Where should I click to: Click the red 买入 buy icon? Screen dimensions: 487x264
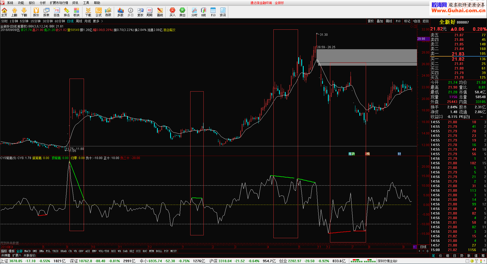click(172, 12)
